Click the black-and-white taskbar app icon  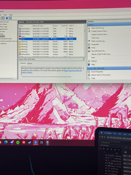click(x=41, y=142)
